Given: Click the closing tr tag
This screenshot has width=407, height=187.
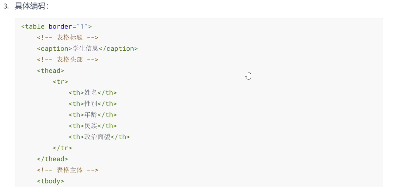Looking at the screenshot, I should [x=62, y=148].
